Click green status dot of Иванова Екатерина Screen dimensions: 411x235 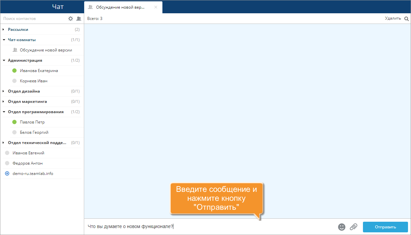pyautogui.click(x=14, y=71)
